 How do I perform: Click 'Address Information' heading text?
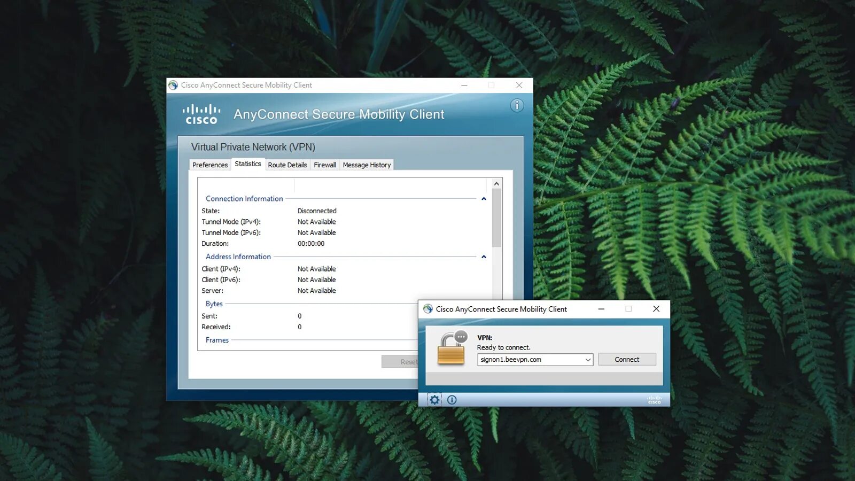[x=238, y=257]
